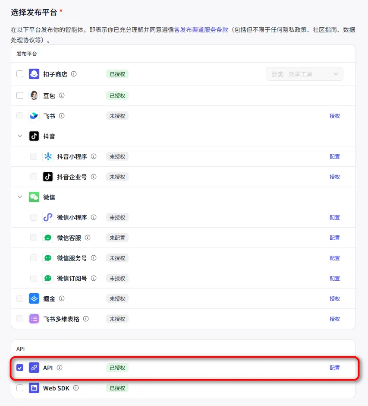Open the 分类 效率工具 category dropdown
This screenshot has height=406, width=368.
[304, 73]
